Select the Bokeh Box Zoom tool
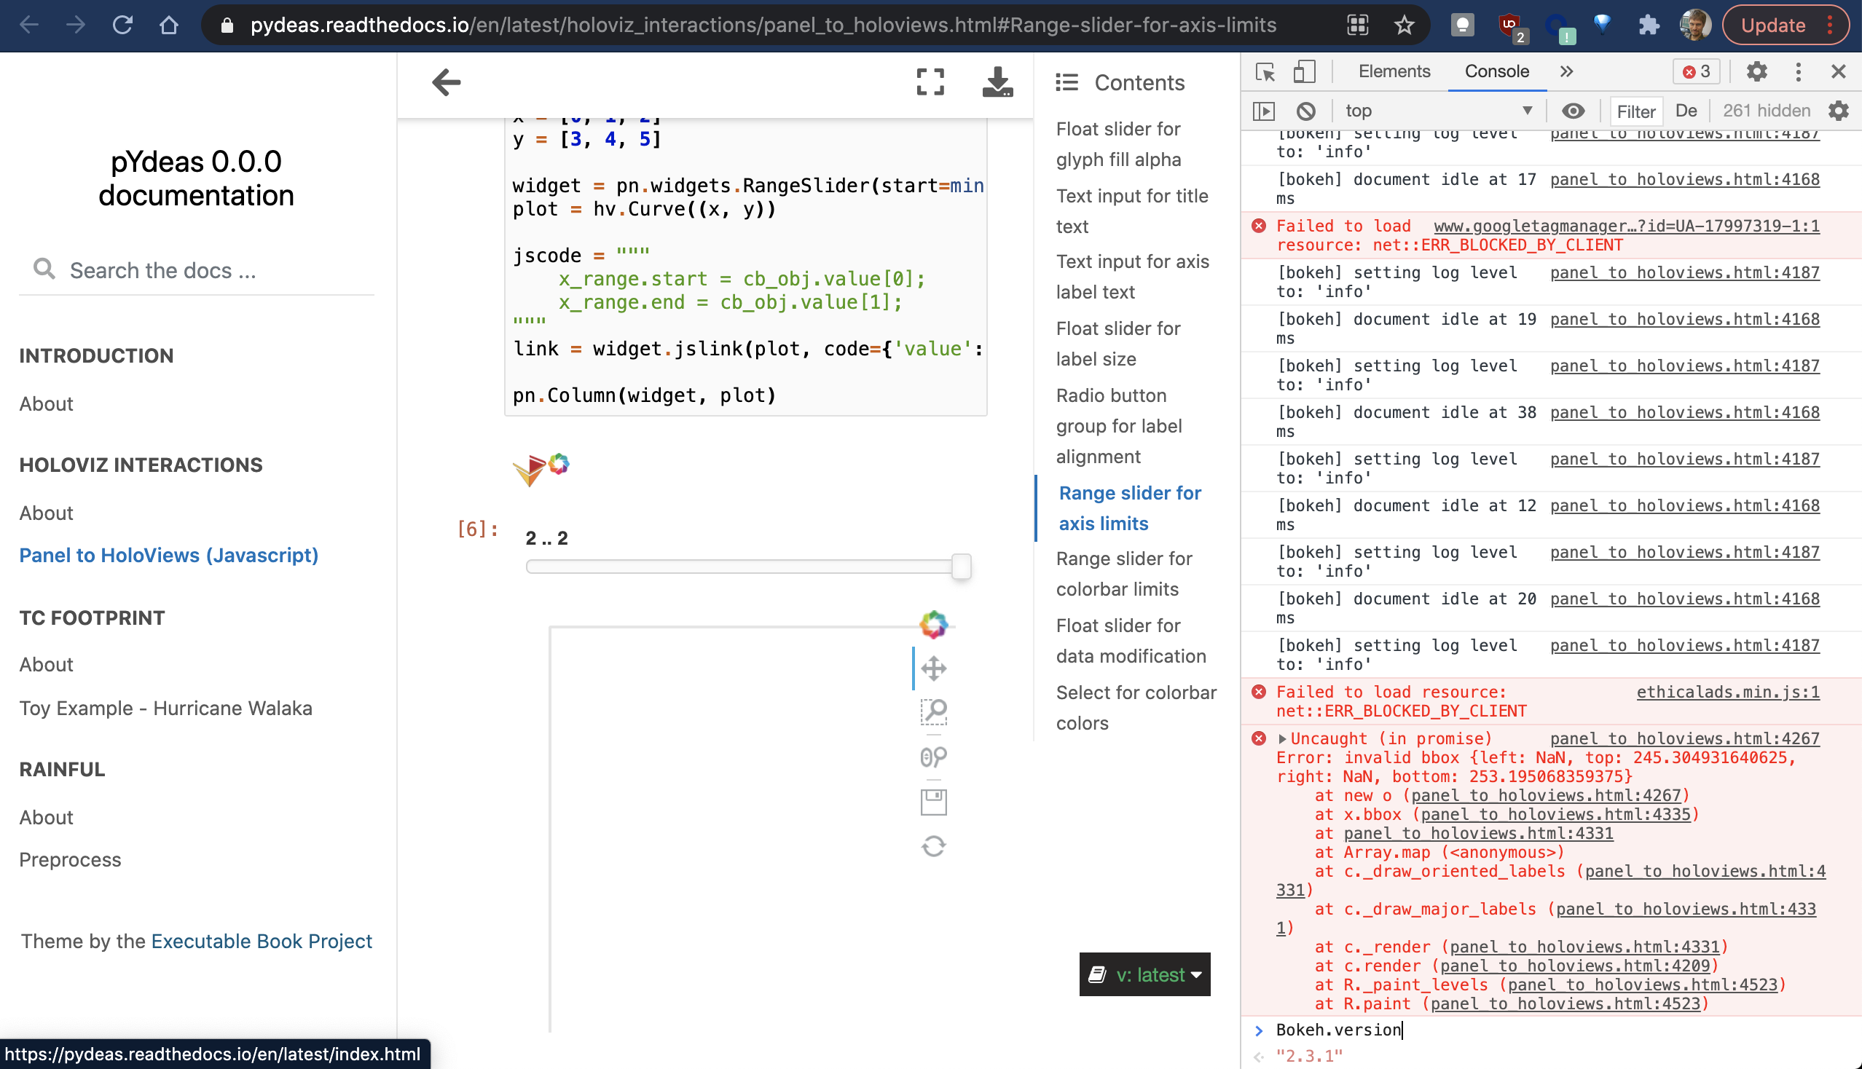This screenshot has height=1069, width=1862. point(933,711)
